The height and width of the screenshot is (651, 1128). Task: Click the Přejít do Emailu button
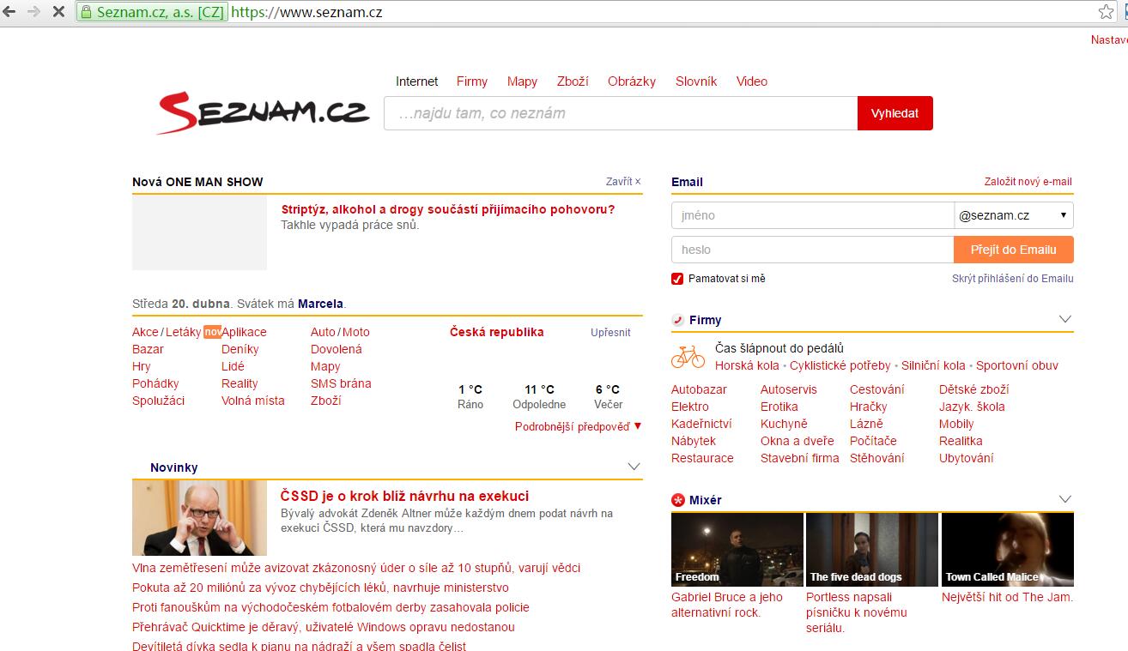[1013, 250]
